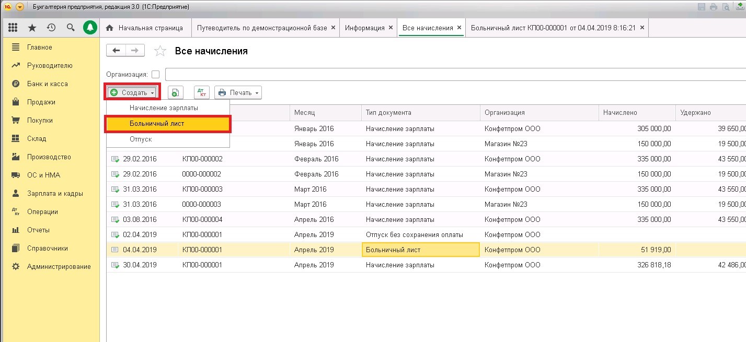Expand the Создать dropdown button
This screenshot has width=746, height=342.
click(x=132, y=92)
